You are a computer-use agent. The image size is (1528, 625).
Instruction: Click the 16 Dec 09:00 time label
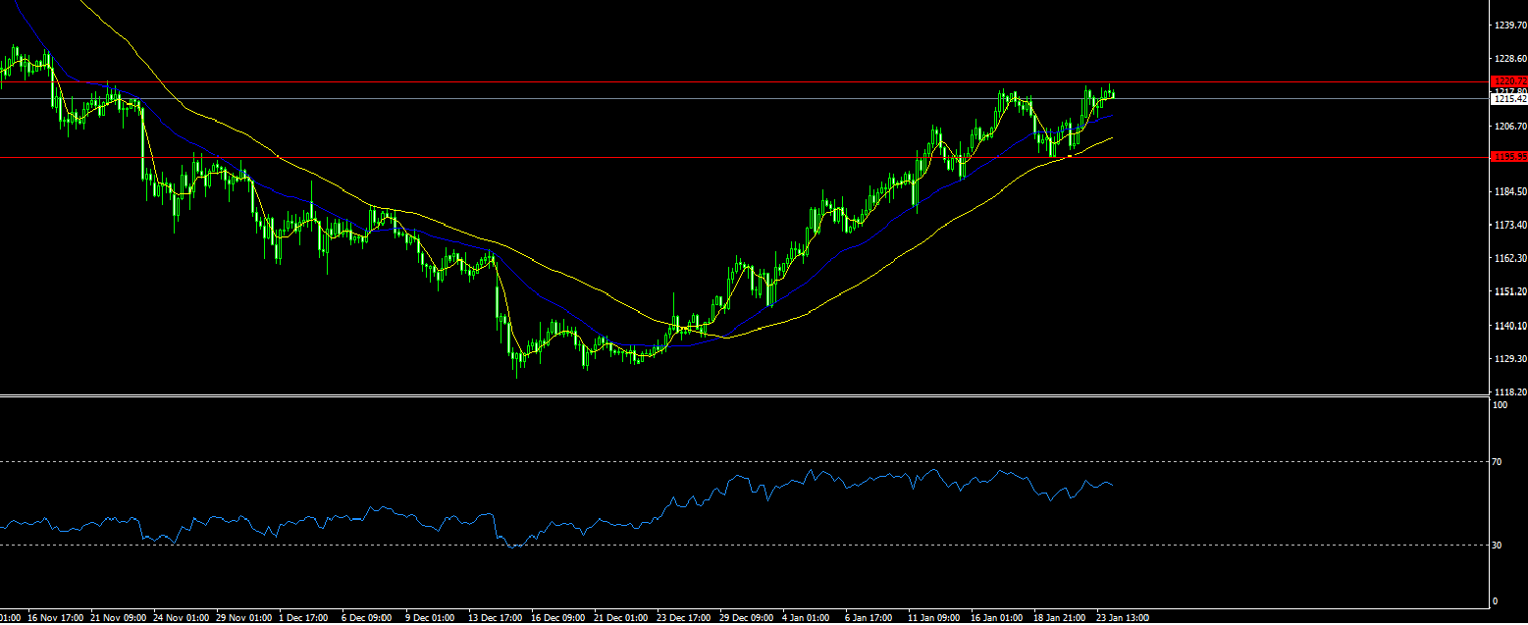coord(559,618)
